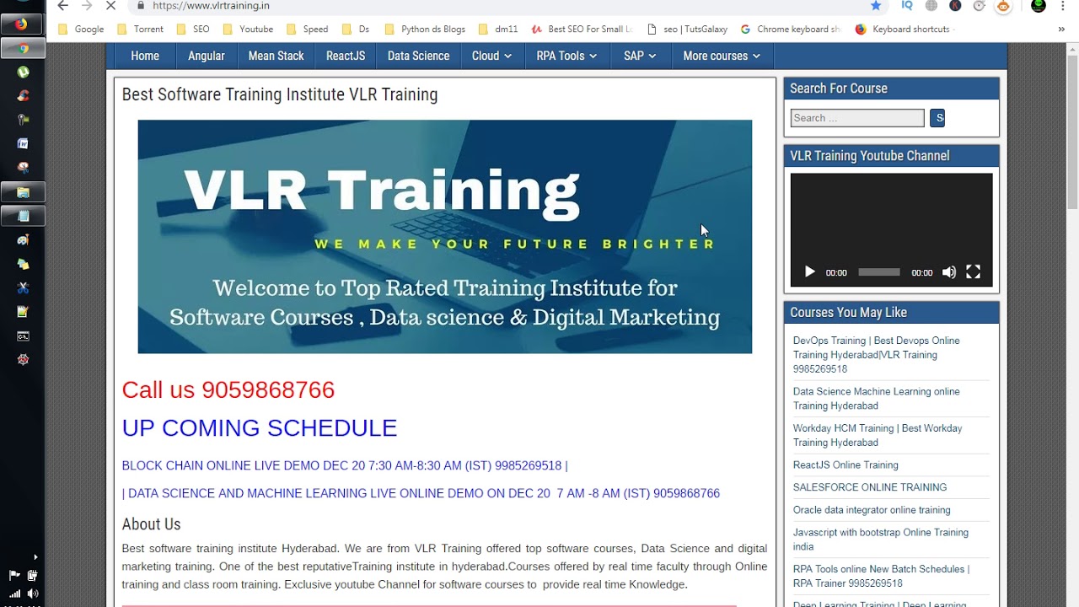Open the SALESFORCE ONLINE TRAINING link
This screenshot has width=1079, height=607.
tap(870, 487)
